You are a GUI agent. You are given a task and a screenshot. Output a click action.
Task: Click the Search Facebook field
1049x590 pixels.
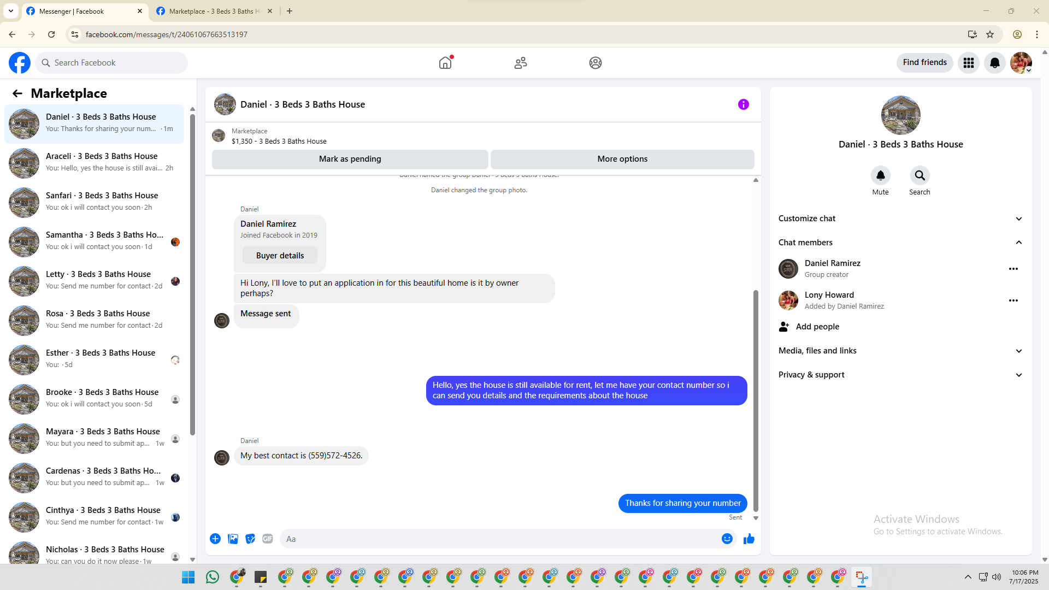pyautogui.click(x=111, y=63)
